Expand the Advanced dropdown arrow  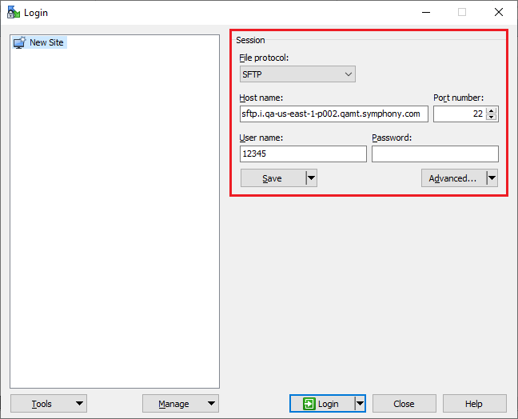492,178
